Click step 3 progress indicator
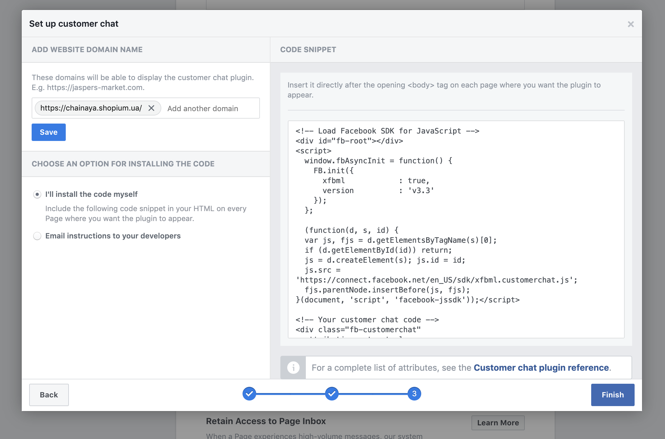Viewport: 665px width, 439px height. point(414,394)
